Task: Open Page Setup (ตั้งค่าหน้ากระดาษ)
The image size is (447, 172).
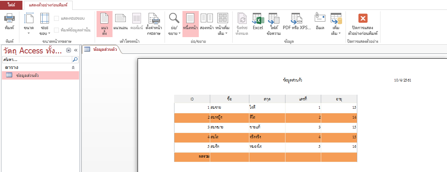Action: click(154, 23)
